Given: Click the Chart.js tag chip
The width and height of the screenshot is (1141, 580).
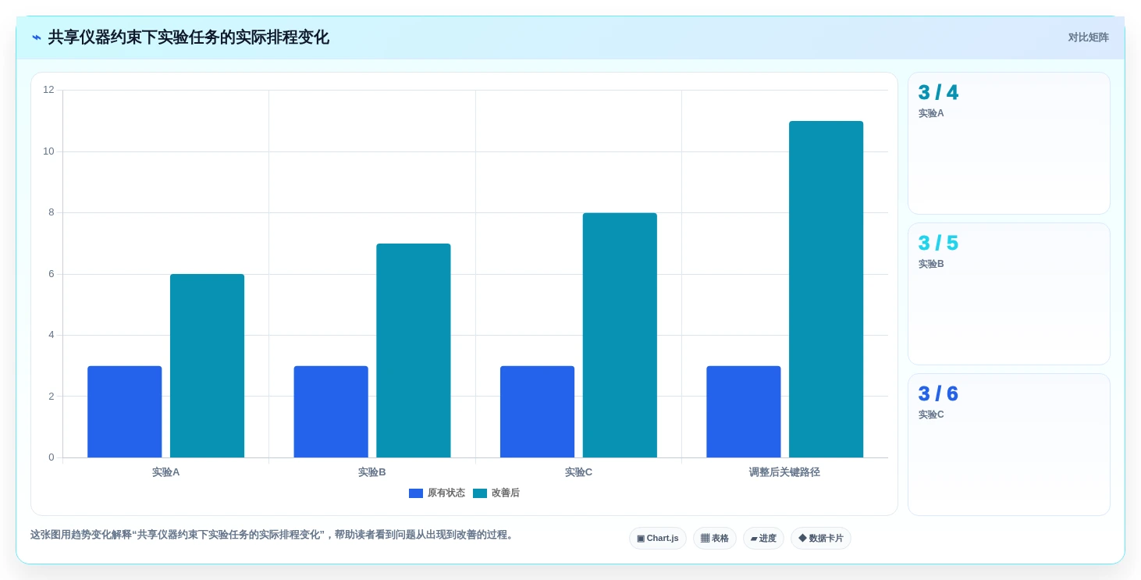Looking at the screenshot, I should coord(658,539).
